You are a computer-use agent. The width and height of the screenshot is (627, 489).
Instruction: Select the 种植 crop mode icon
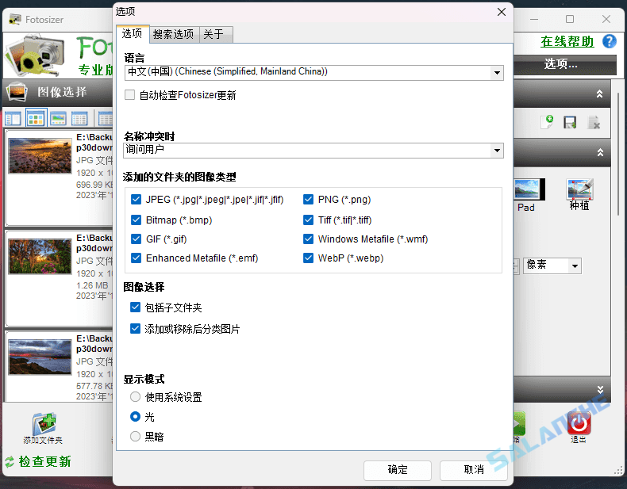(579, 189)
